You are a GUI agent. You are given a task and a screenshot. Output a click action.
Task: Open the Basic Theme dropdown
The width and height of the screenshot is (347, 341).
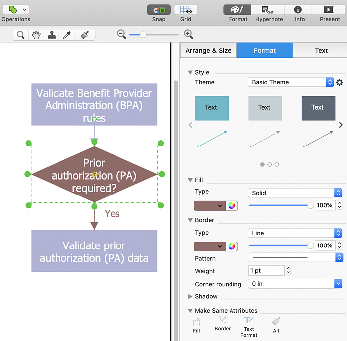point(290,82)
